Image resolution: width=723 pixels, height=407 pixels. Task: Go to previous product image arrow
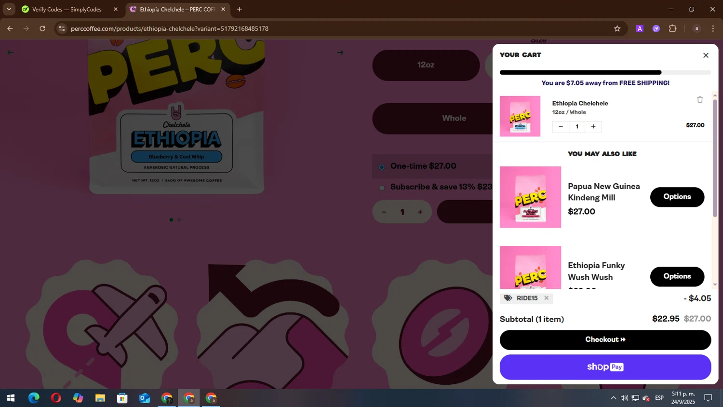coord(10,53)
